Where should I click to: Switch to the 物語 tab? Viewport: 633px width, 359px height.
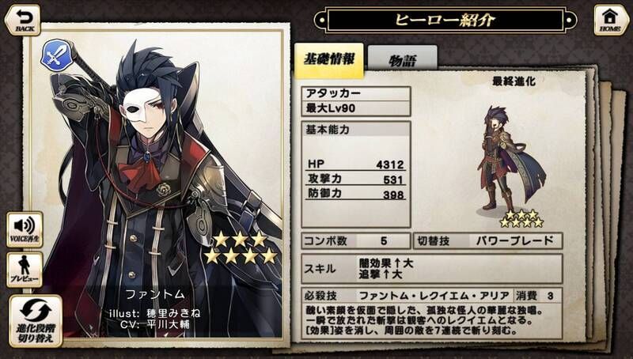pos(403,59)
